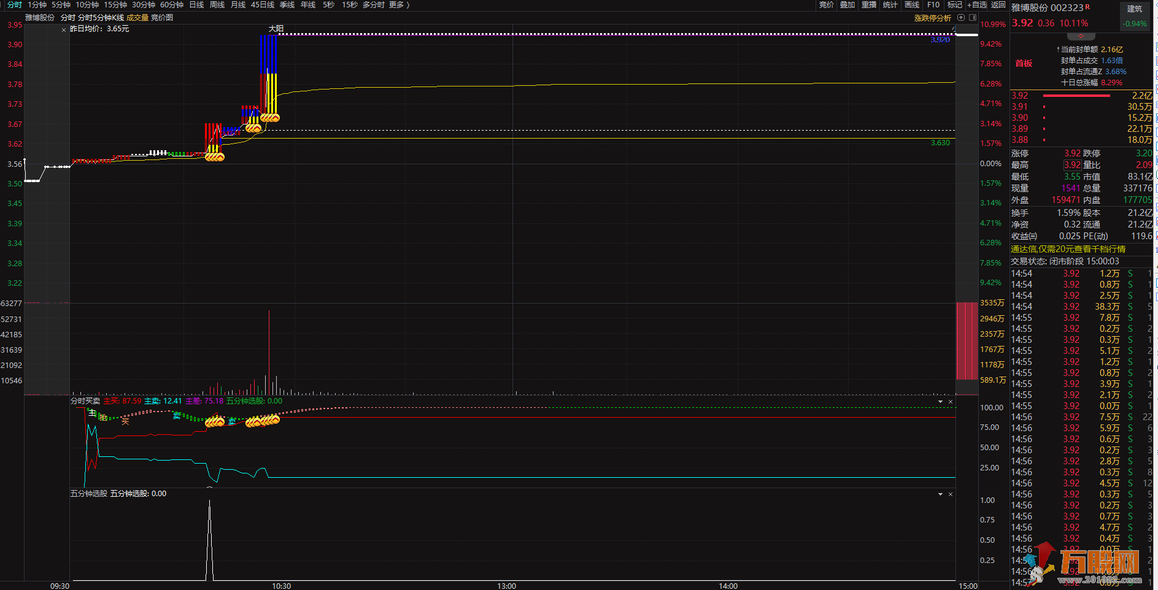Click the 当前封单额 2.16亿 value
1158x590 pixels.
click(1112, 50)
